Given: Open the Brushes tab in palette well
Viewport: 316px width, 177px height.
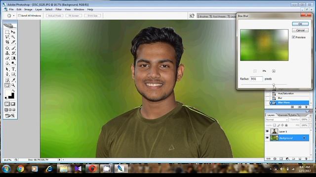Looking at the screenshot, I should [203, 16].
